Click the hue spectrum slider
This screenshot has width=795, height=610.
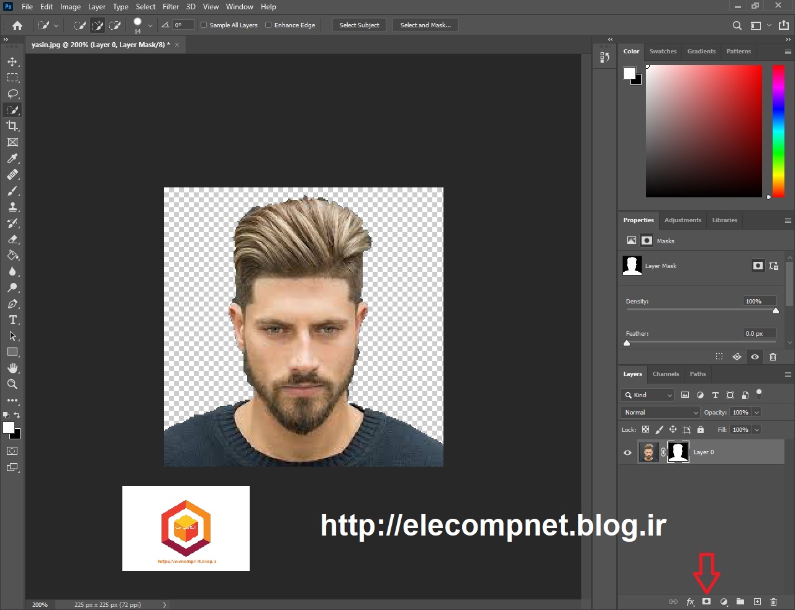[x=778, y=131]
